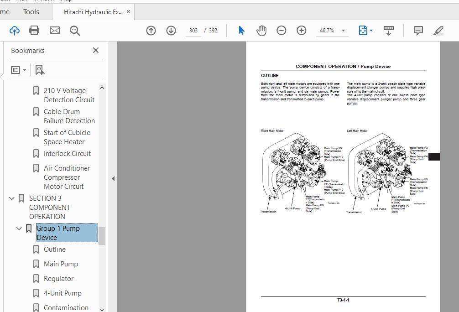This screenshot has height=312, width=459.
Task: Collapse the Group 1 Pump Device bookmark
Action: click(19, 229)
